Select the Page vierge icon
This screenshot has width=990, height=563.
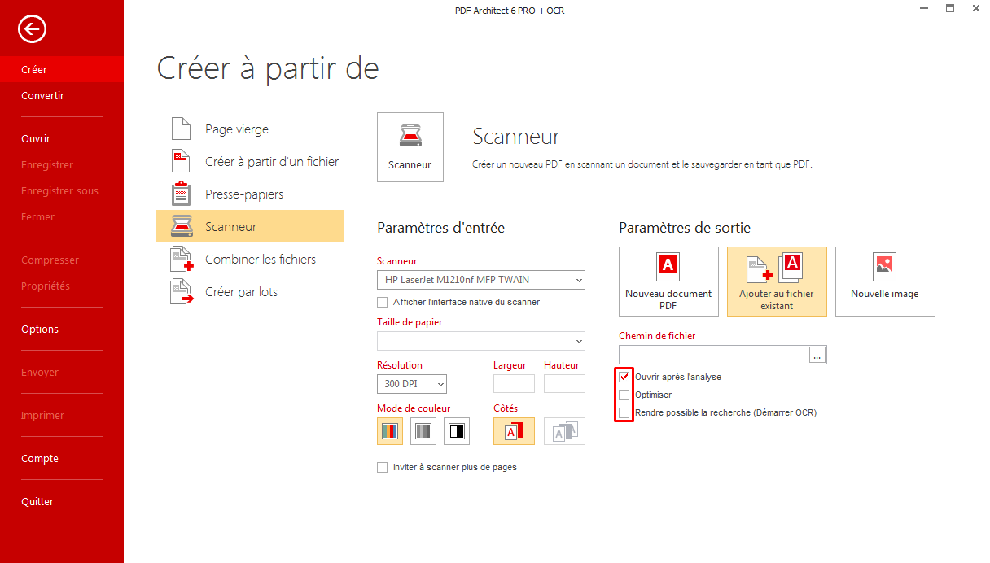point(181,129)
